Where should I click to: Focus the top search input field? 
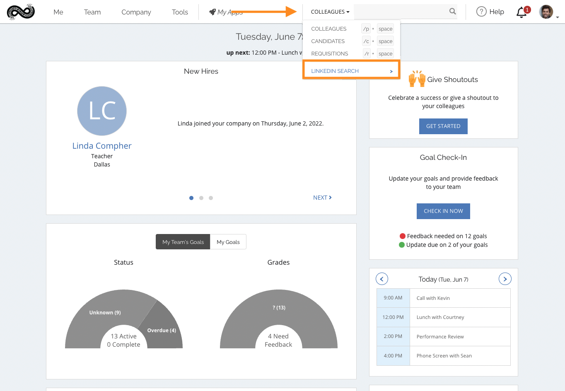click(401, 12)
